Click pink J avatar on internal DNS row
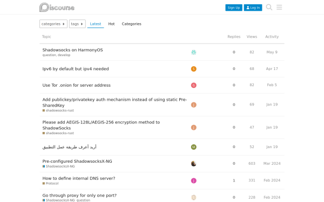The width and height of the screenshot is (324, 202). pyautogui.click(x=194, y=180)
